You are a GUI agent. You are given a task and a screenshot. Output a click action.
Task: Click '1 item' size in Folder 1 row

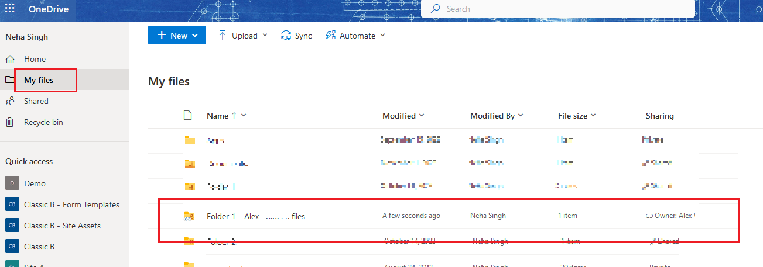(x=567, y=216)
